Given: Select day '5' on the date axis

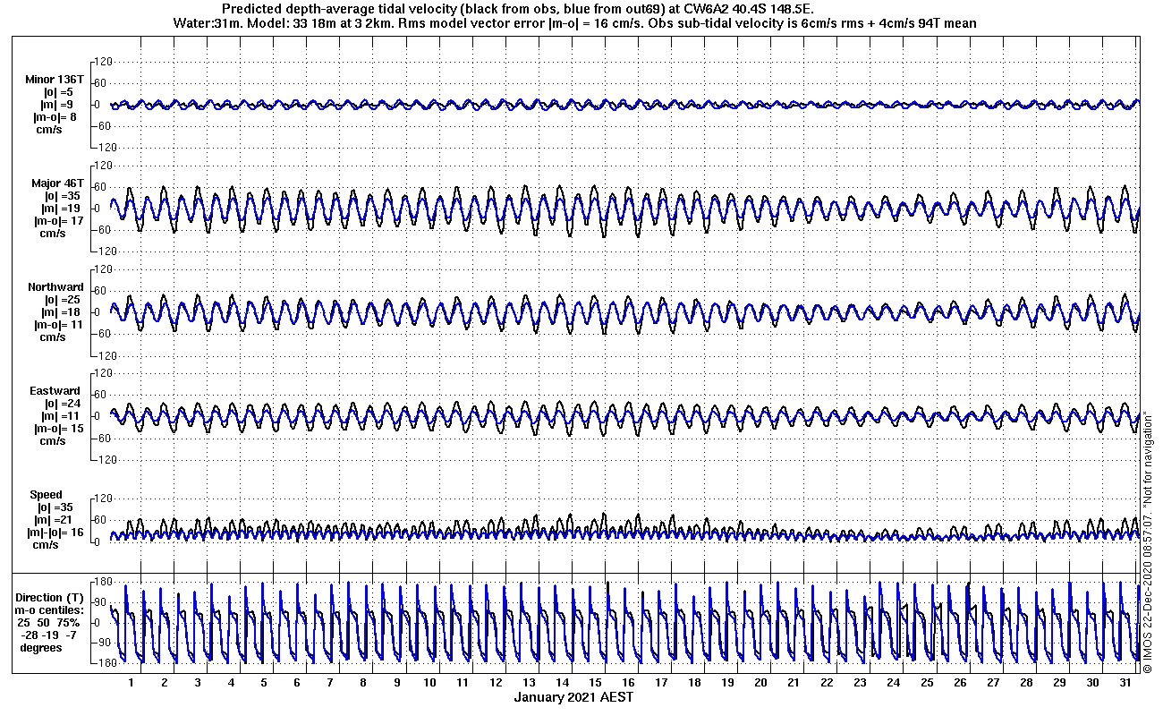Looking at the screenshot, I should point(264,683).
